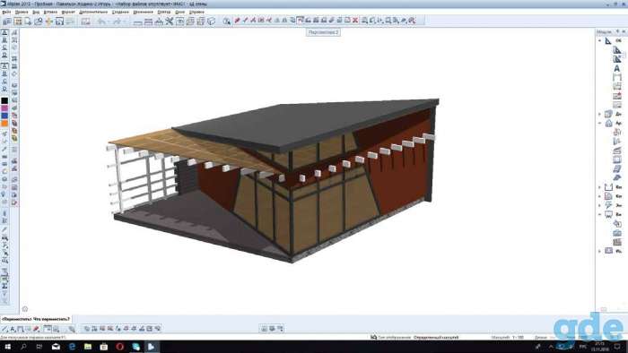
Task: Click the red X delete icon
Action: pyautogui.click(x=355, y=20)
